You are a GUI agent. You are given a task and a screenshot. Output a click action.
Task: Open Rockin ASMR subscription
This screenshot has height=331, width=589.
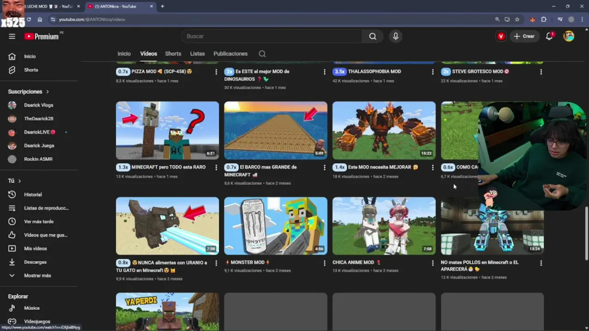(39, 159)
